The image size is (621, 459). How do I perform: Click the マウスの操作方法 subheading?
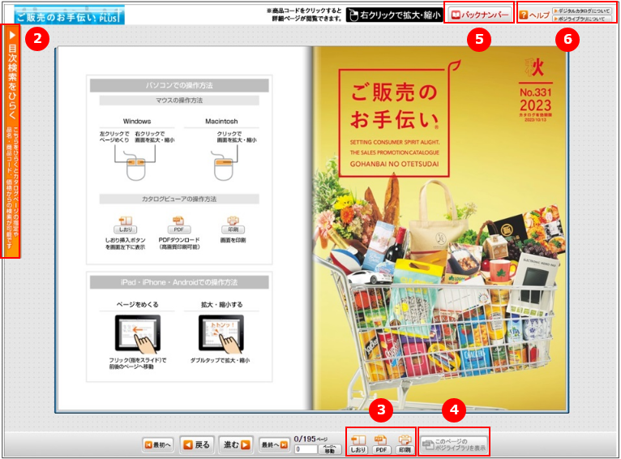179,101
